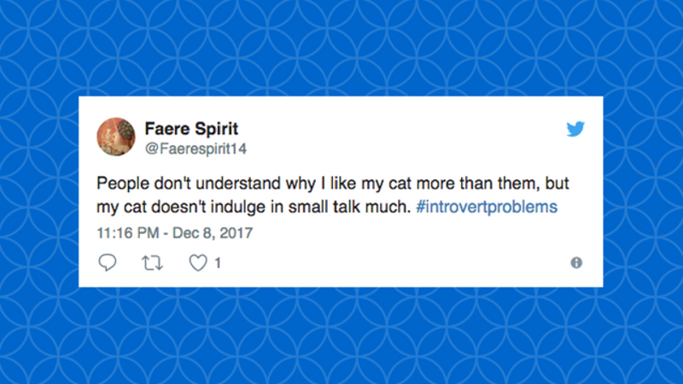Retweet the Faere Spirit tweet
683x384 pixels.
[153, 263]
